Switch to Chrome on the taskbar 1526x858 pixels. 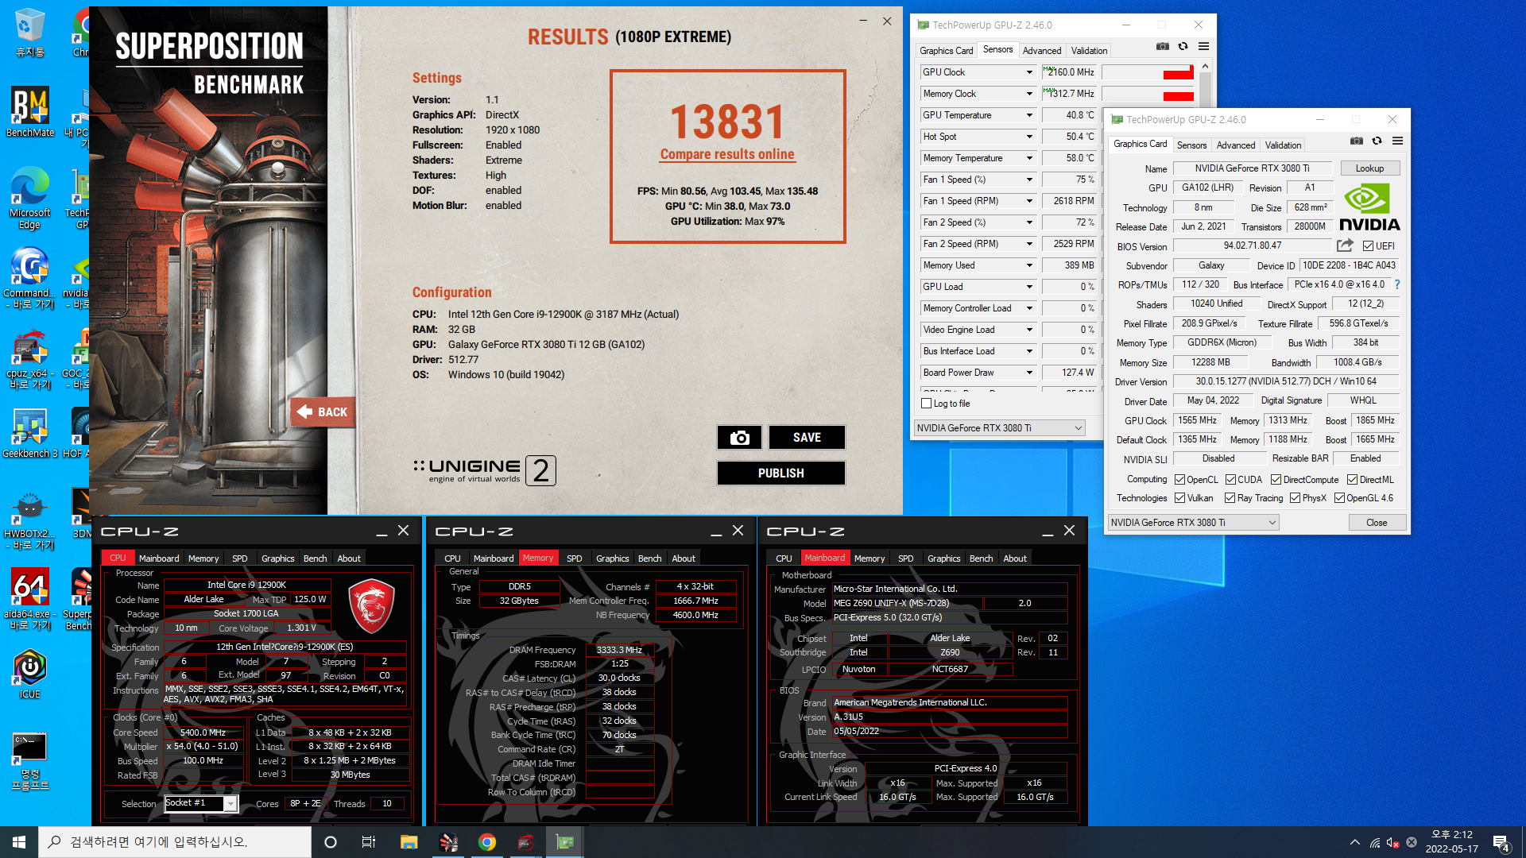click(486, 842)
